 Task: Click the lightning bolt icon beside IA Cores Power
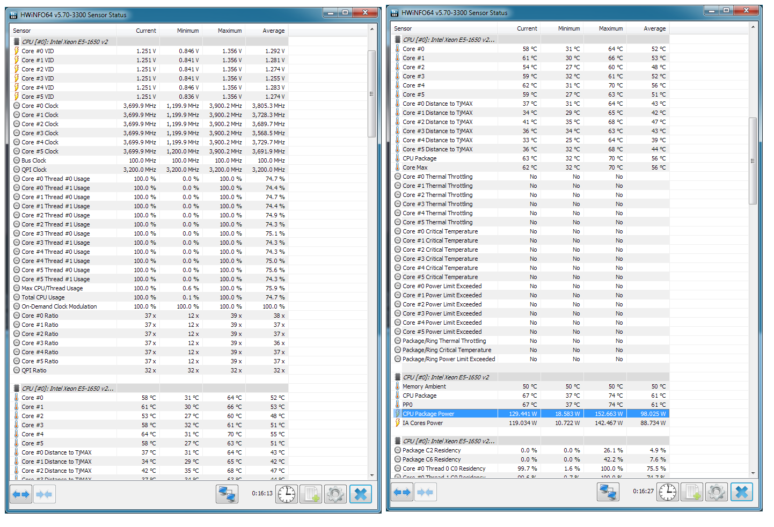pos(398,423)
